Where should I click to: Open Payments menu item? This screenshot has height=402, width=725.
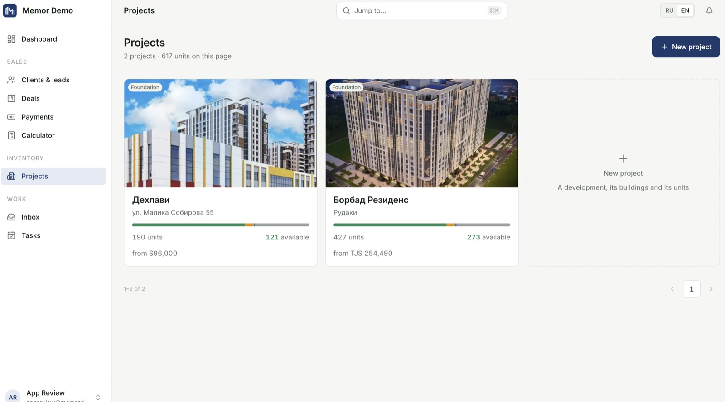coord(53,117)
